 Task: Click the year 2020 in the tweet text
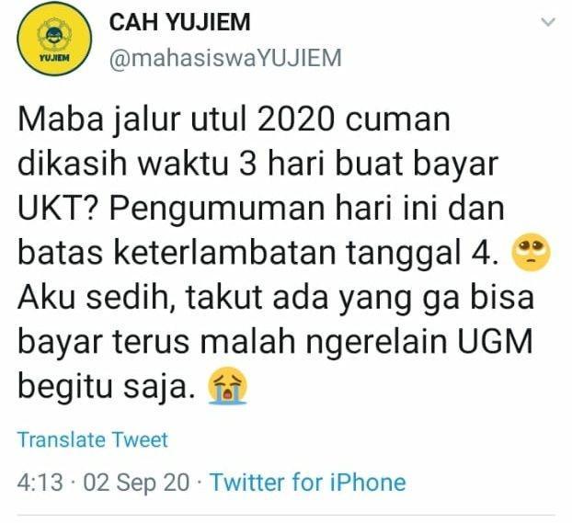[x=295, y=119]
